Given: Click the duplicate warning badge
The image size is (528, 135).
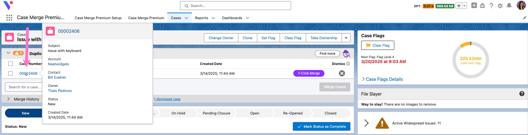Looking at the screenshot, I should tap(18, 53).
